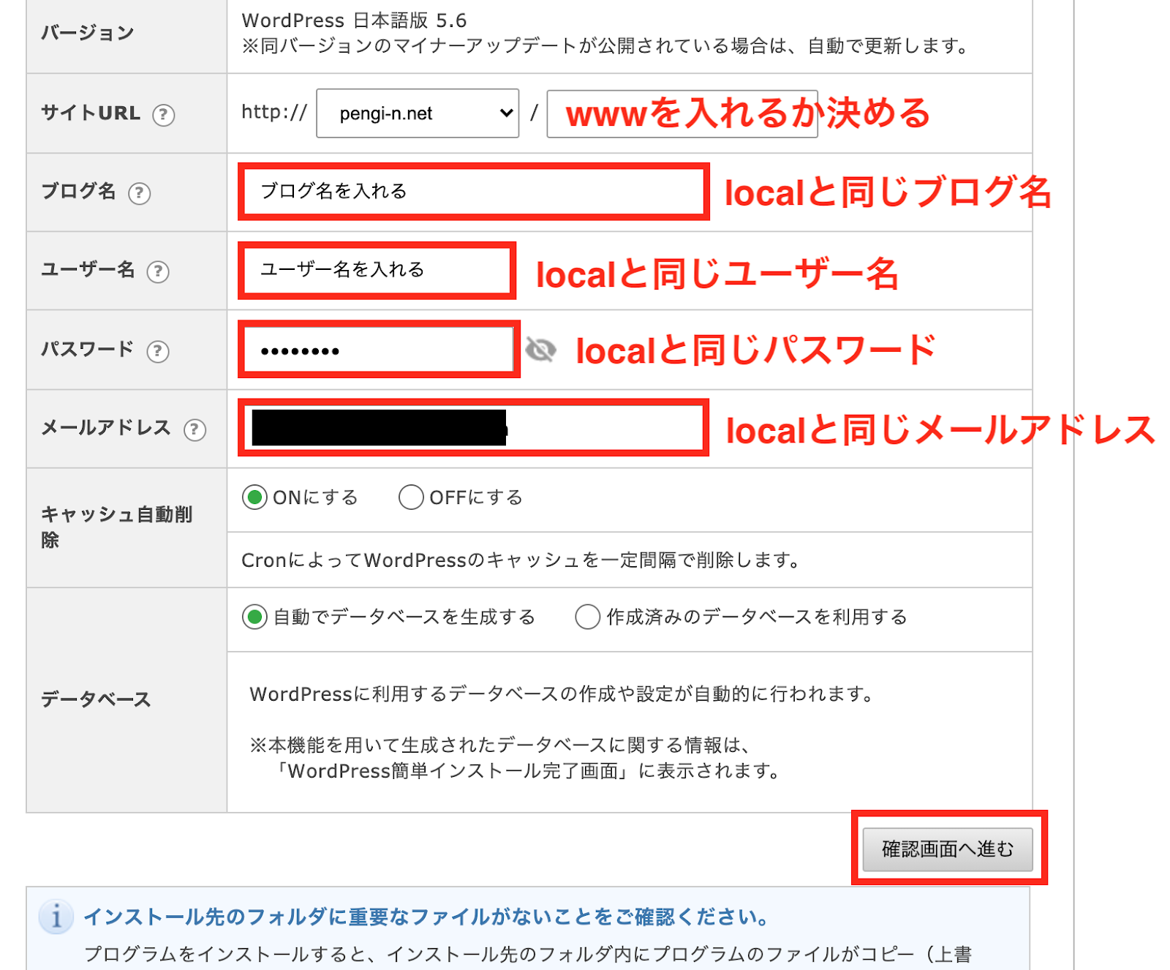
Task: Open help icon next to メールアドレス
Action: point(195,429)
